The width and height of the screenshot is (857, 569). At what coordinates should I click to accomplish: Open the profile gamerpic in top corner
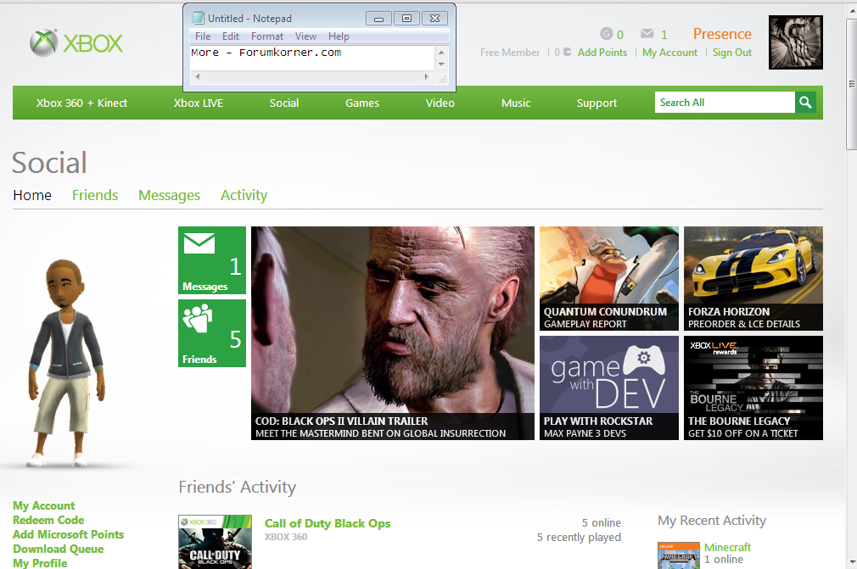click(795, 42)
